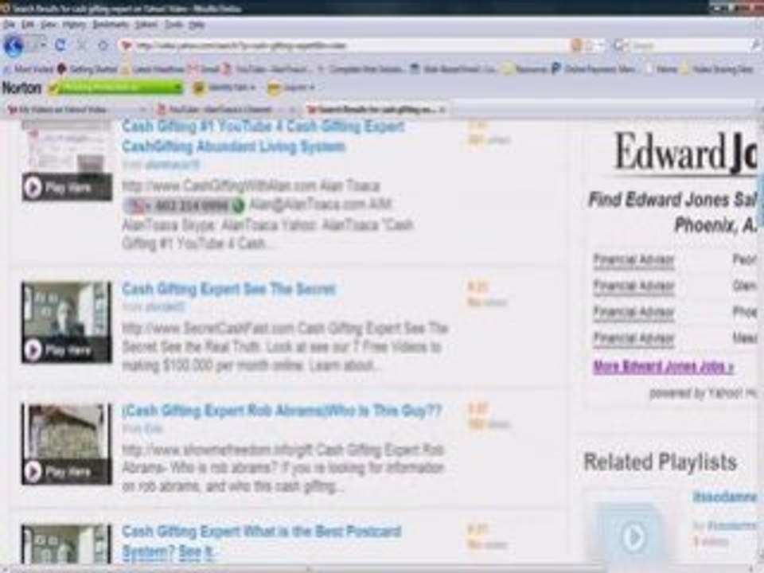Open the YouTube - AlanToaca bookmark

point(266,69)
